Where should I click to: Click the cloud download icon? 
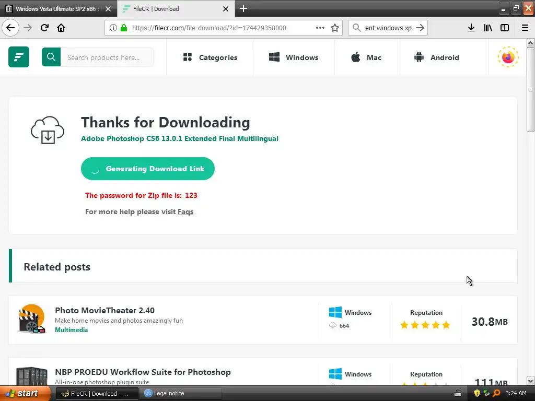click(48, 130)
